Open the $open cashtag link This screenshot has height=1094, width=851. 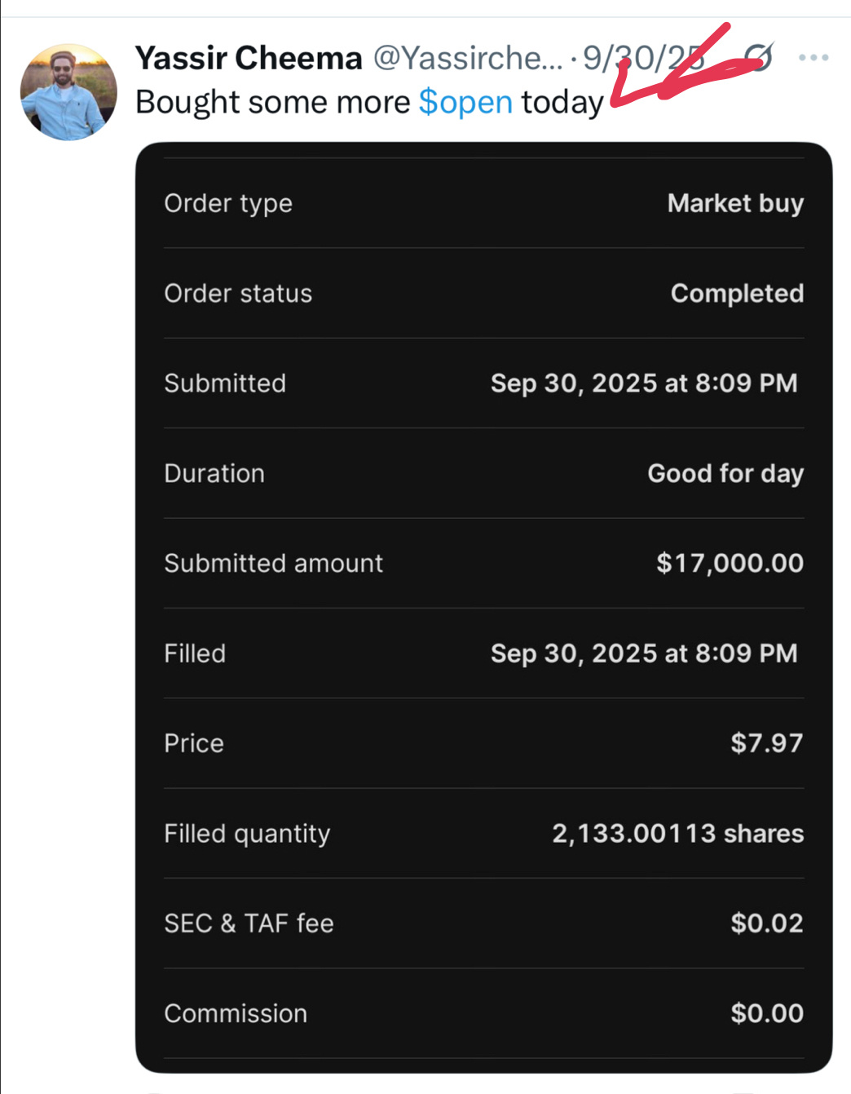[x=465, y=103]
